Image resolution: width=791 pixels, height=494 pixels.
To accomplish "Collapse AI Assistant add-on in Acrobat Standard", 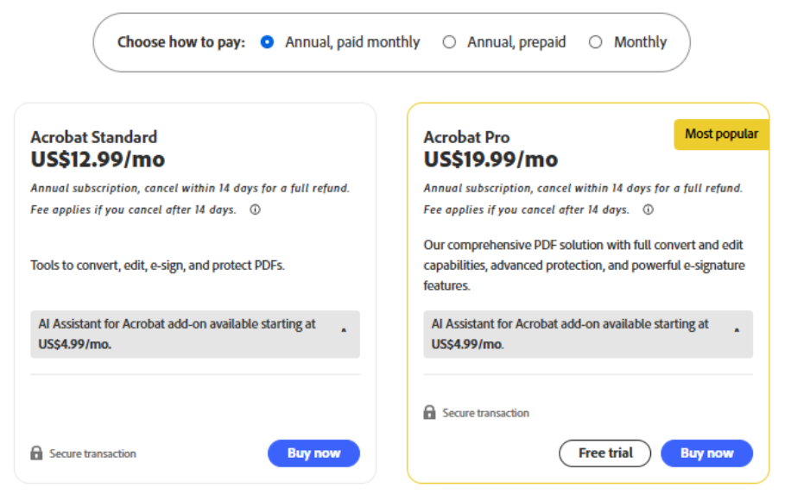I will (344, 332).
